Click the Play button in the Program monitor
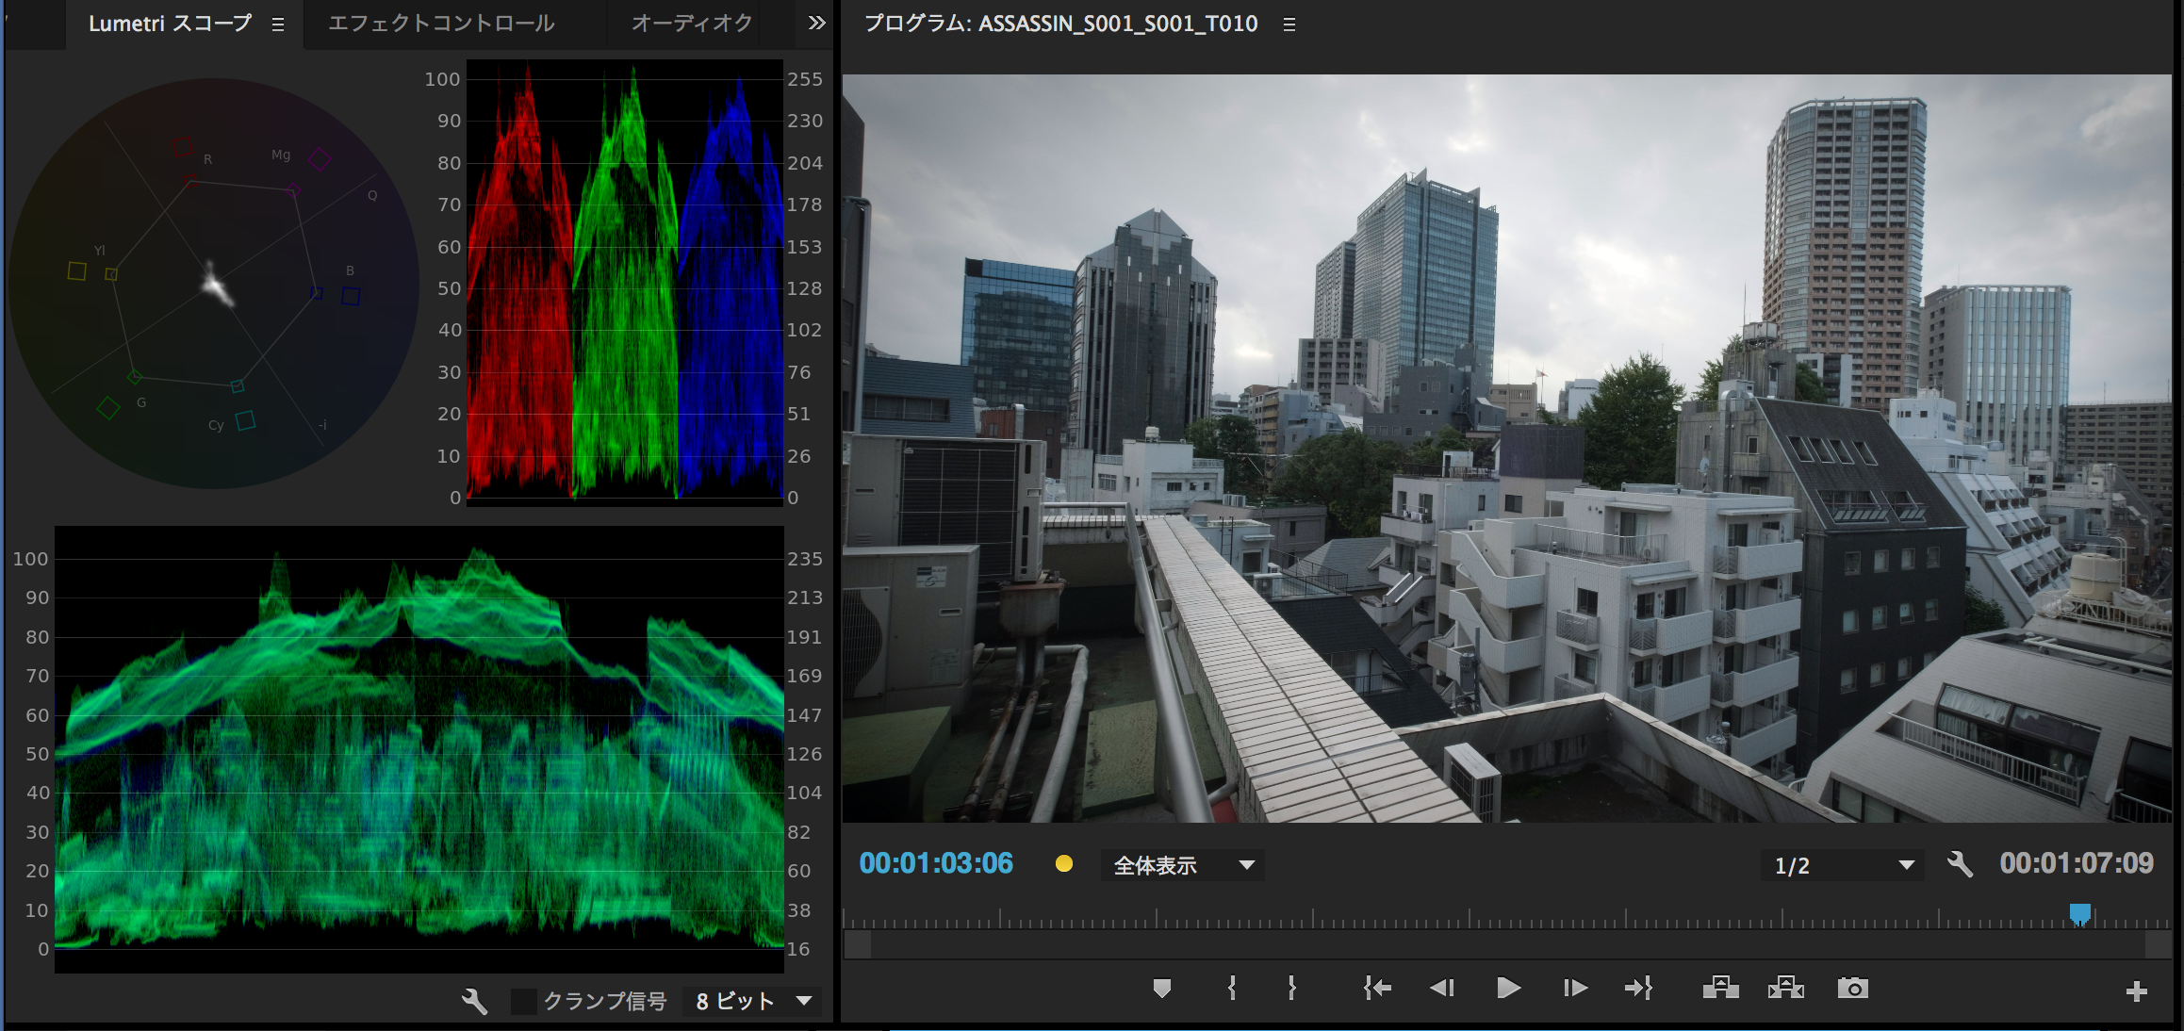 1507,988
